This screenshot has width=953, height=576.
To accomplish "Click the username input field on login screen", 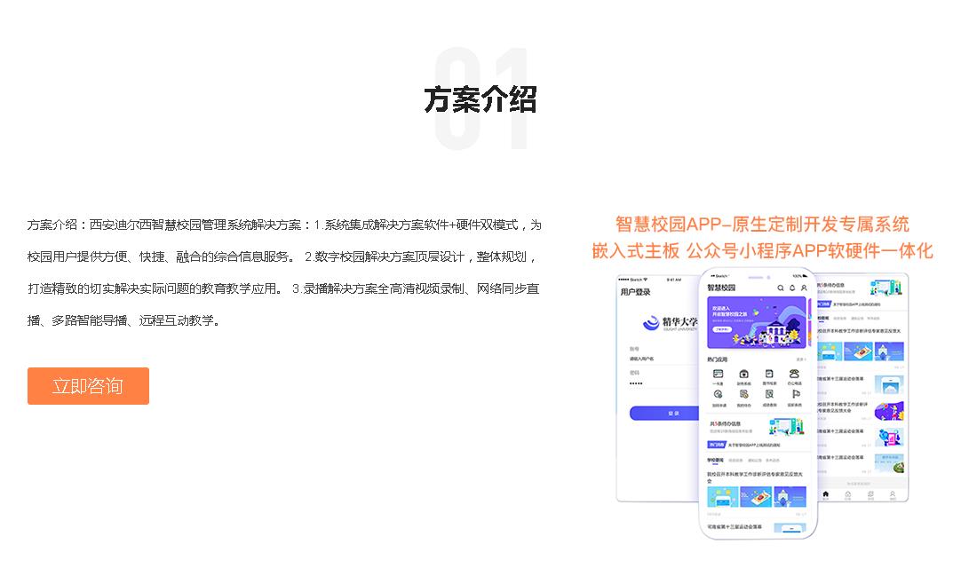I will coord(657,359).
